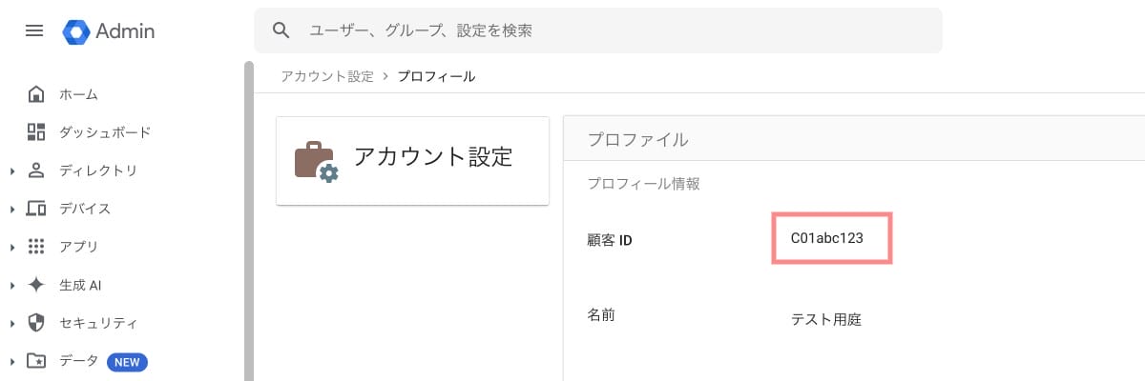Click the Apps grid icon

point(36,247)
